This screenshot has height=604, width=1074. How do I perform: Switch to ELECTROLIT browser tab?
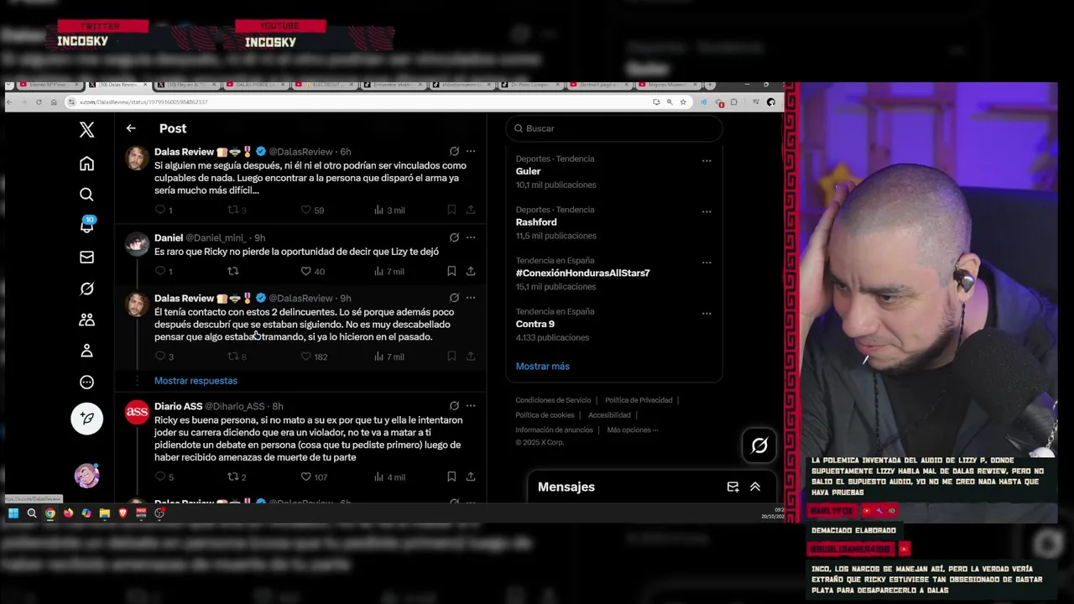point(323,85)
